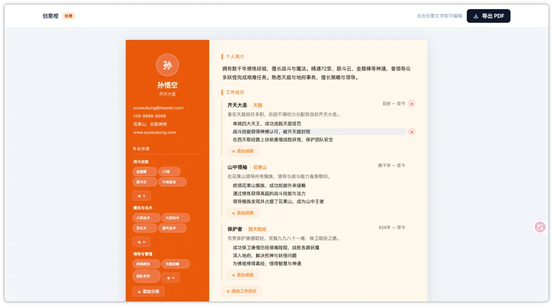Edit the 花果山 company name in work history
Viewport: 553px width, 306px height.
(260, 167)
